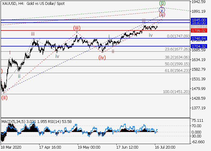This screenshot has height=151, width=211.
Task: Select the 61.8(1564.23) Fibonacci level label
Action: coord(176,71)
